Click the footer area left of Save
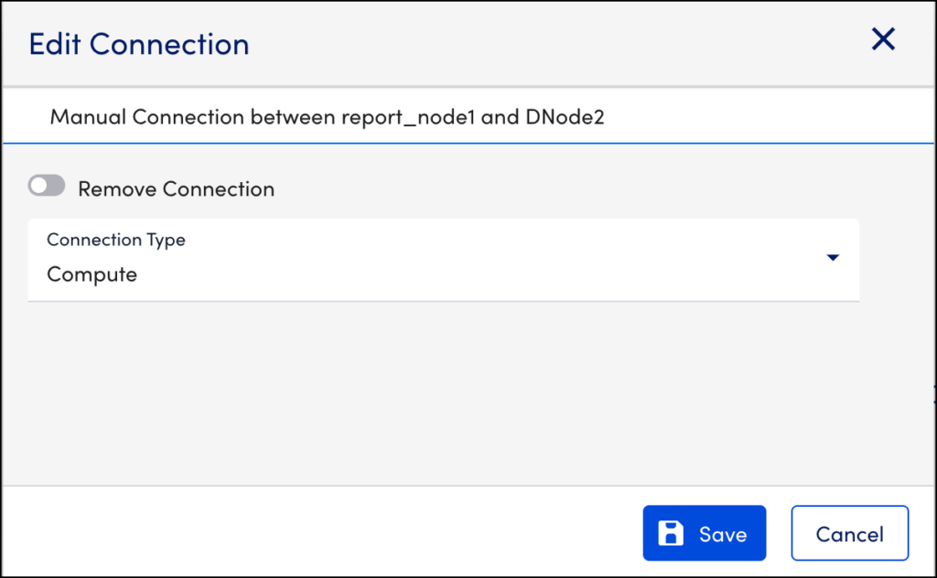The width and height of the screenshot is (937, 578). tap(320, 532)
